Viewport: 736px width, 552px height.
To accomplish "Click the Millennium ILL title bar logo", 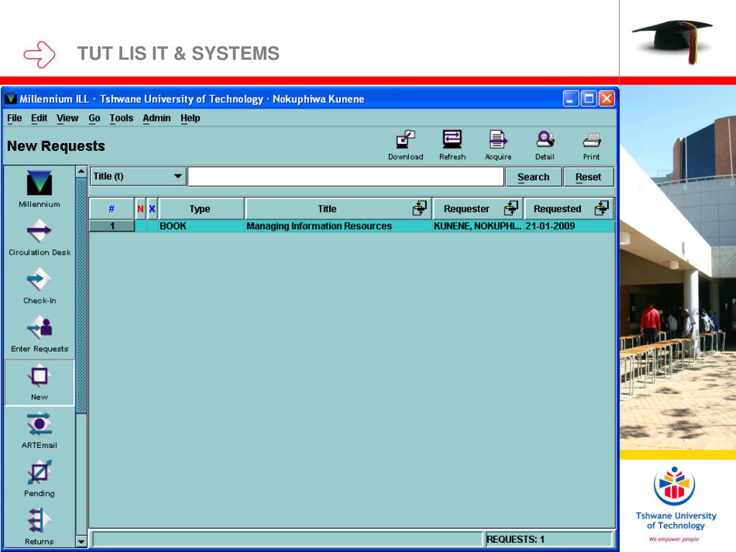I will [11, 98].
